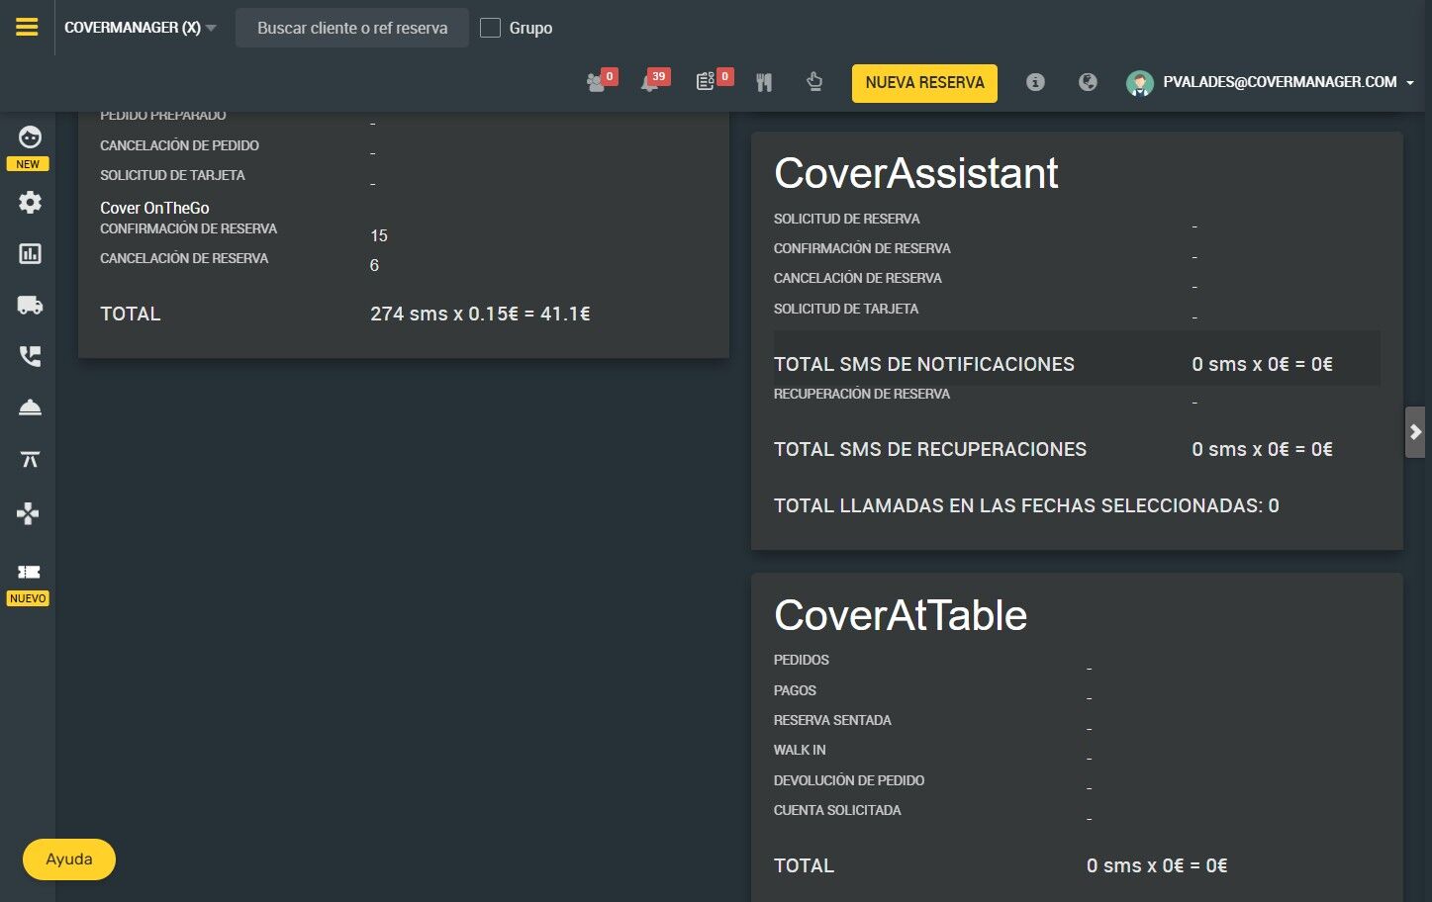
Task: Open the customers group icon with badge
Action: tap(597, 82)
